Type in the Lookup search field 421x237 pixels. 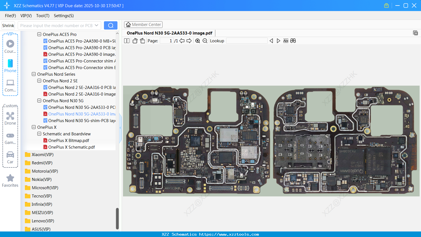coord(247,41)
